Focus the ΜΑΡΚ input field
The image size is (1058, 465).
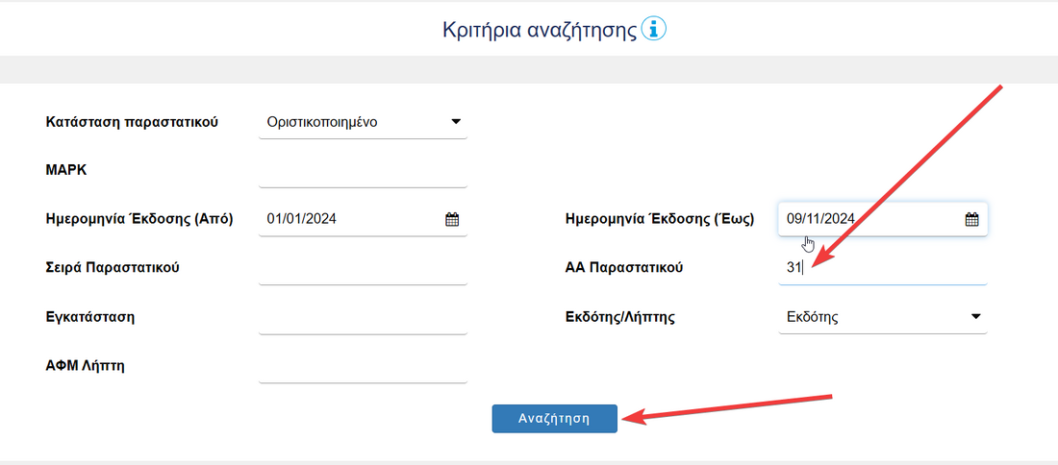click(363, 172)
